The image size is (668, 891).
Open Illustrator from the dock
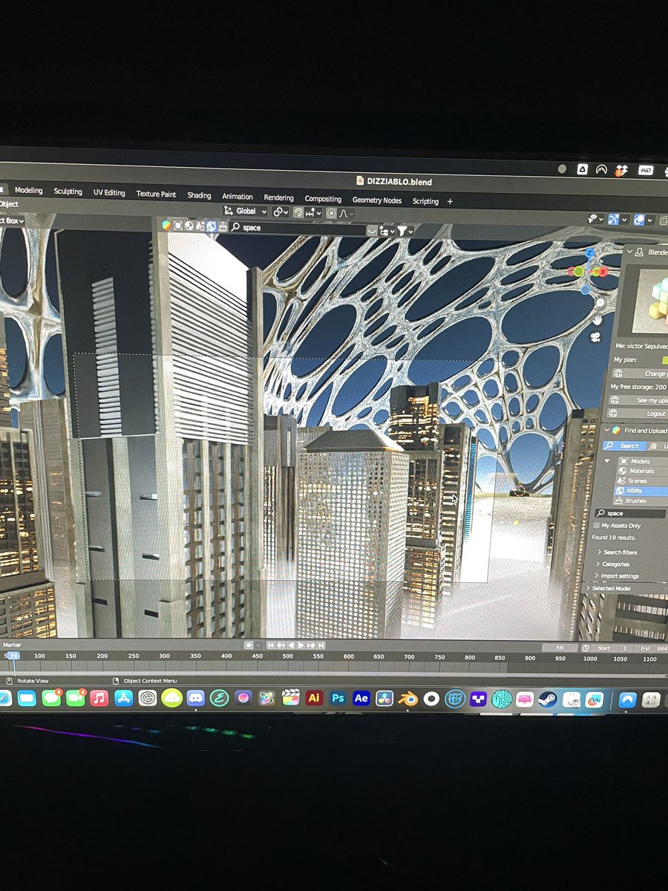314,698
